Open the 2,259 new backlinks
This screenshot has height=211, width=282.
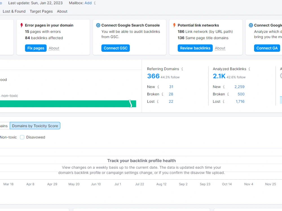point(239,87)
